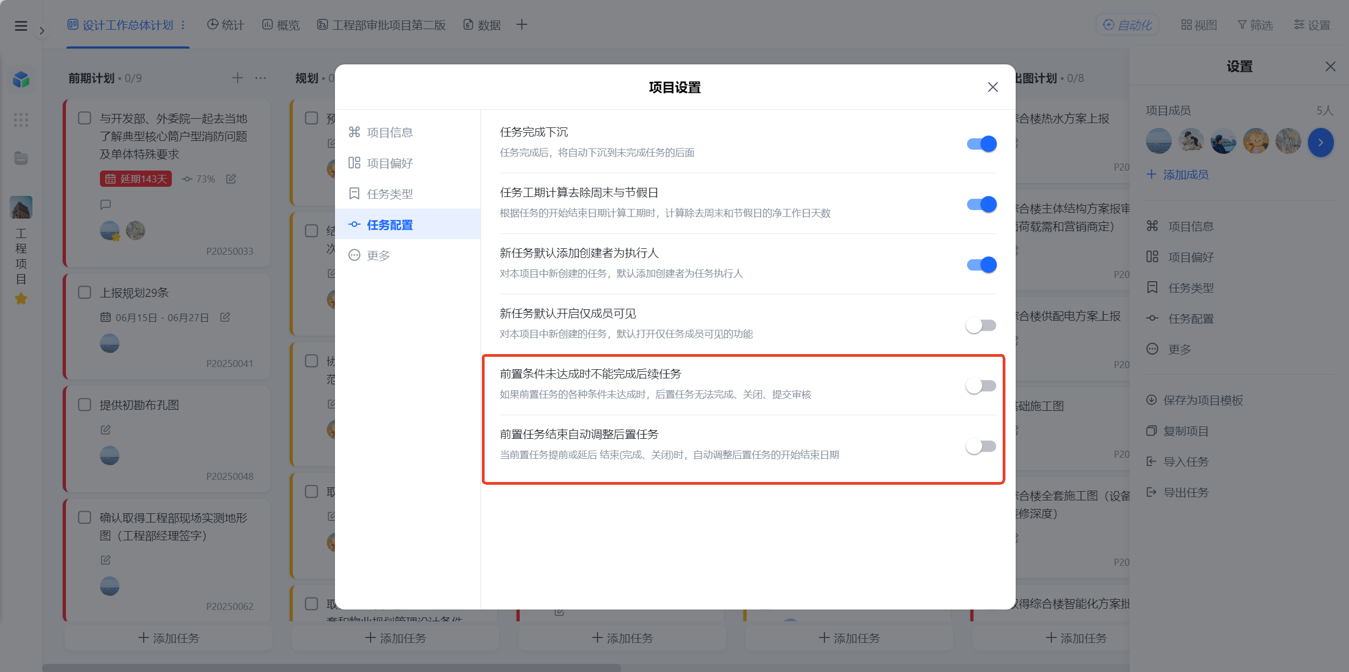
Task: Edit the 提供初勘布孔图 task with the pencil icon
Action: point(105,430)
